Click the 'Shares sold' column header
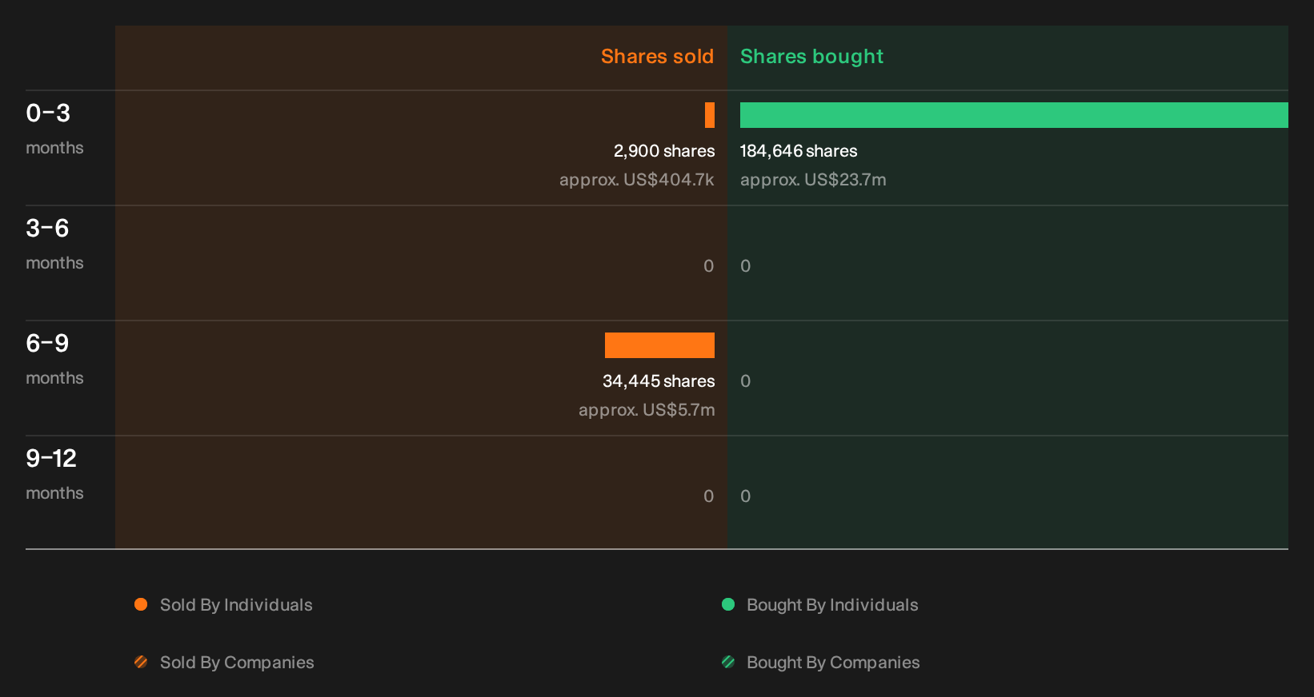Viewport: 1314px width, 697px height. click(x=657, y=57)
